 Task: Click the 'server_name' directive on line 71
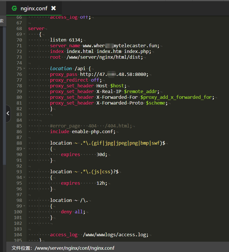click(x=65, y=46)
